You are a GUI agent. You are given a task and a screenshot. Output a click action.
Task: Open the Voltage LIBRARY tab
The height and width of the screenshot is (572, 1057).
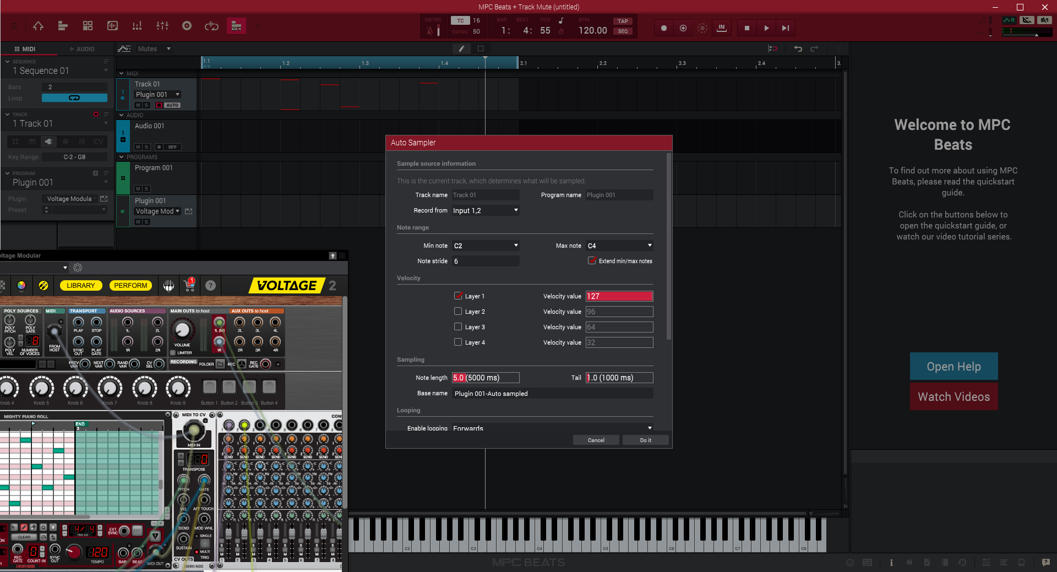coord(80,285)
